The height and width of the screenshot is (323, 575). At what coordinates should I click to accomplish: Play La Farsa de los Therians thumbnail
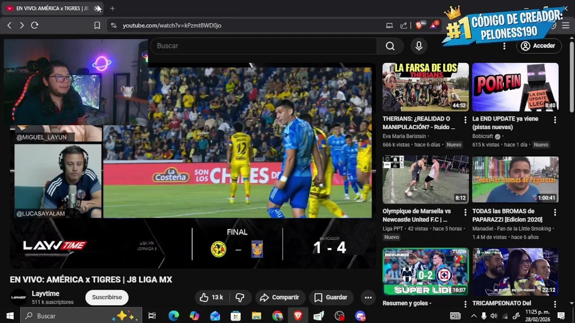[x=425, y=87]
